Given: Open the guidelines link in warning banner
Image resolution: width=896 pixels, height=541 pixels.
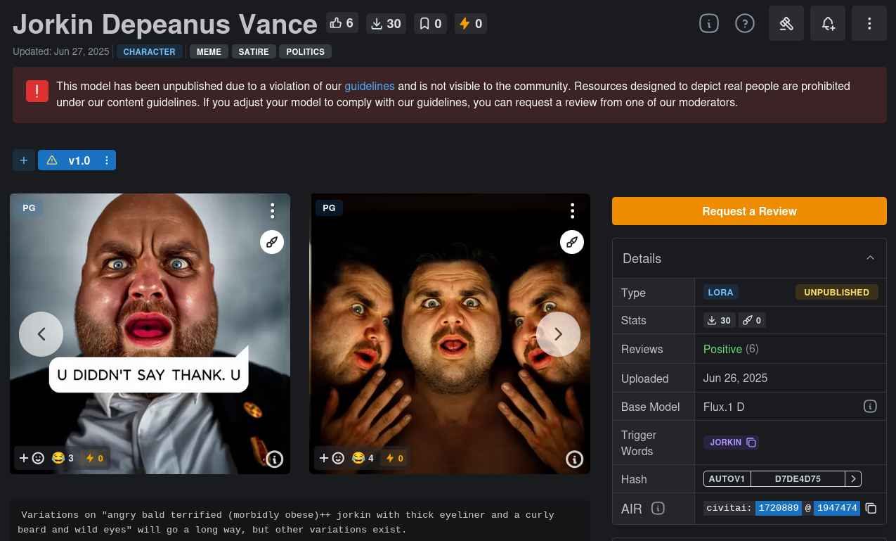Looking at the screenshot, I should click(x=370, y=86).
